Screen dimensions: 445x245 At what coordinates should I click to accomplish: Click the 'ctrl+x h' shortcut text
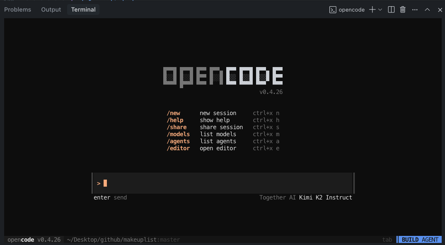[x=266, y=120]
